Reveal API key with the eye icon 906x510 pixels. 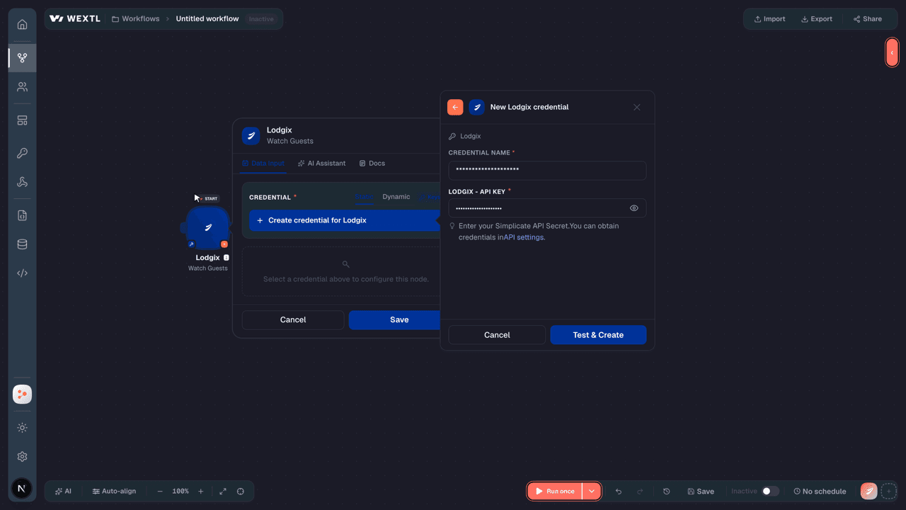point(634,208)
